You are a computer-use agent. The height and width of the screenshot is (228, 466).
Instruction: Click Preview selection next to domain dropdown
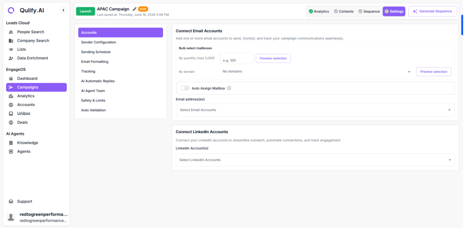tap(434, 72)
